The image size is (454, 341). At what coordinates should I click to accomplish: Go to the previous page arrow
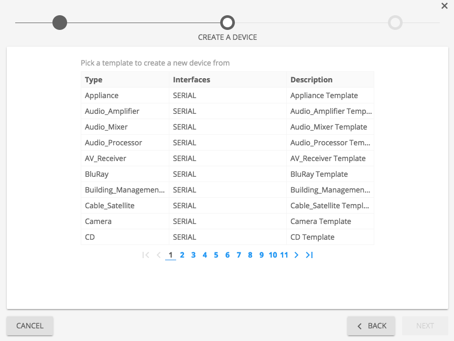point(158,255)
